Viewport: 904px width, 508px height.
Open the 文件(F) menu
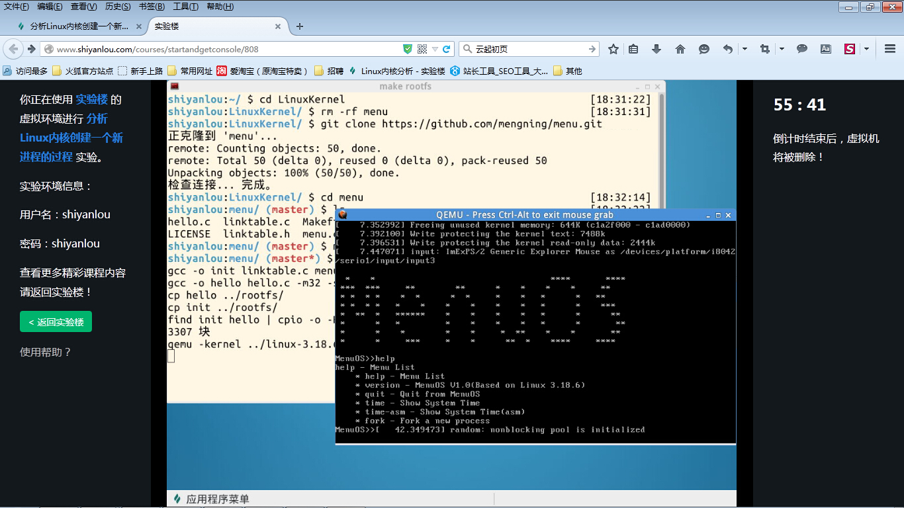[17, 7]
